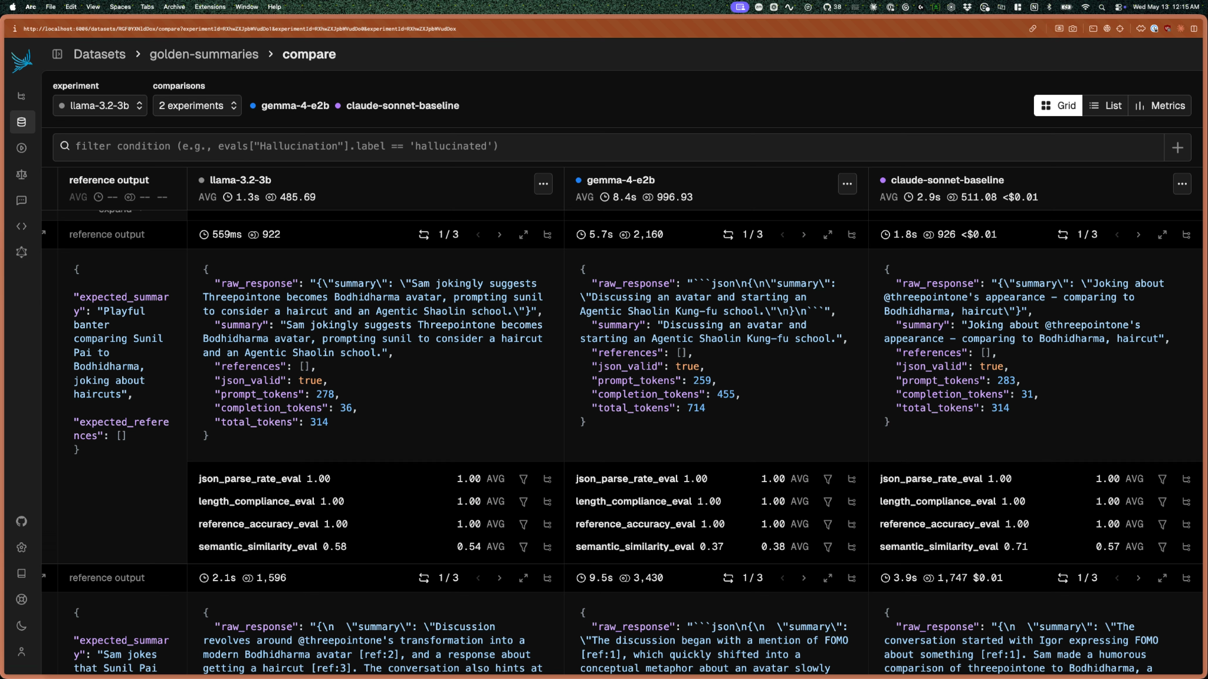Go to next repetition of 5.7s gemma run
The width and height of the screenshot is (1208, 679).
803,235
